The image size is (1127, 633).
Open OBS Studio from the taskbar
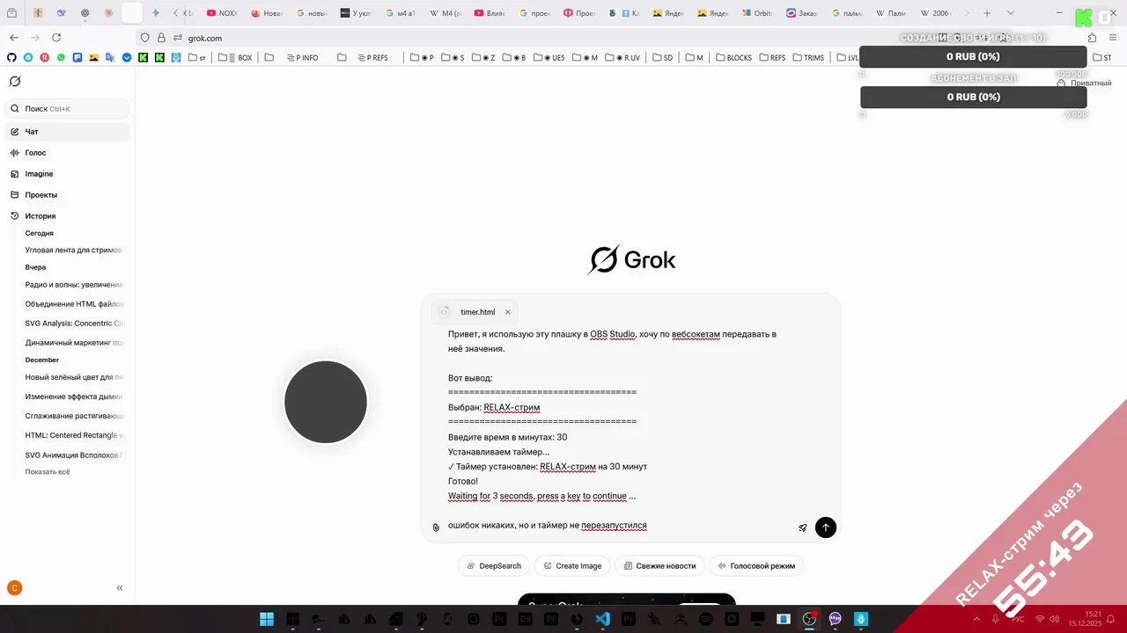[809, 619]
